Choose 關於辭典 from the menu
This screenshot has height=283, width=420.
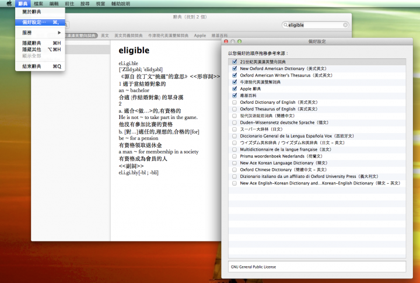[x=40, y=12]
